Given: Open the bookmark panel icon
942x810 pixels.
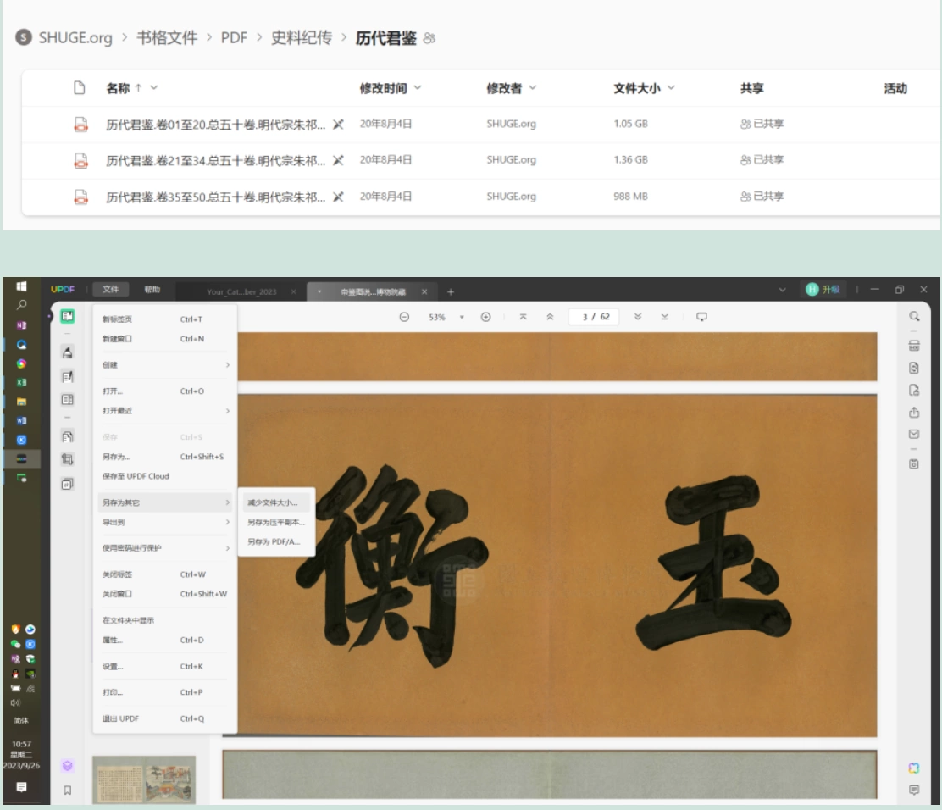Looking at the screenshot, I should pos(67,791).
